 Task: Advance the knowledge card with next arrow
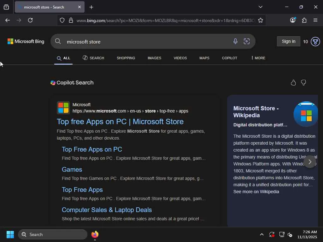310,162
